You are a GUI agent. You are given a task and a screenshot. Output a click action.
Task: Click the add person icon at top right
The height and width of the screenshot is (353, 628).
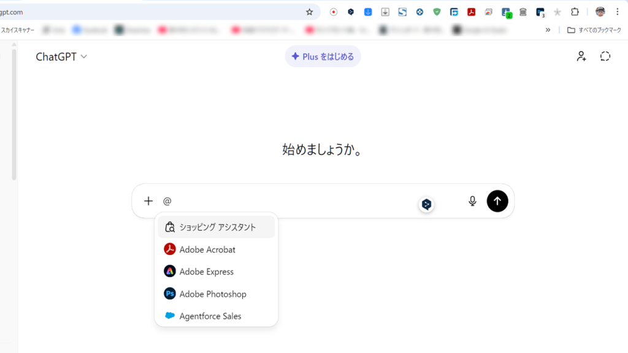(581, 56)
